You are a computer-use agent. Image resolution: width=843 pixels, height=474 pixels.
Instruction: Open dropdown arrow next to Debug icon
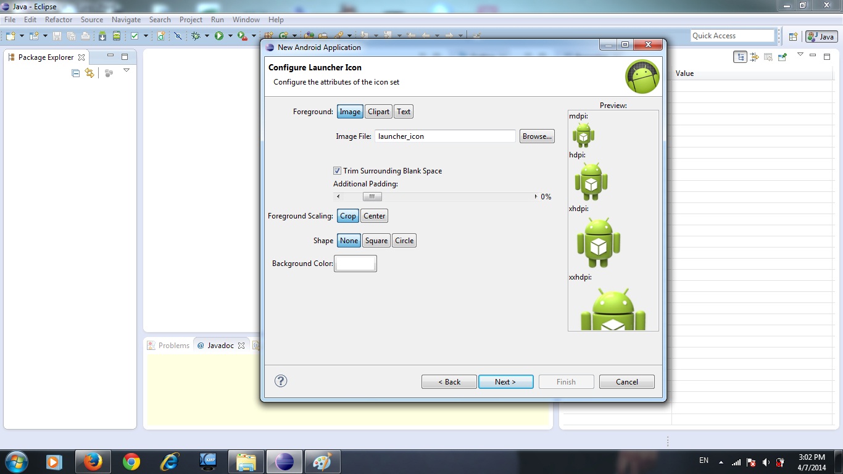(x=207, y=36)
